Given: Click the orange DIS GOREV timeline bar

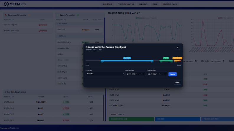Looking at the screenshot, I should (x=177, y=61).
